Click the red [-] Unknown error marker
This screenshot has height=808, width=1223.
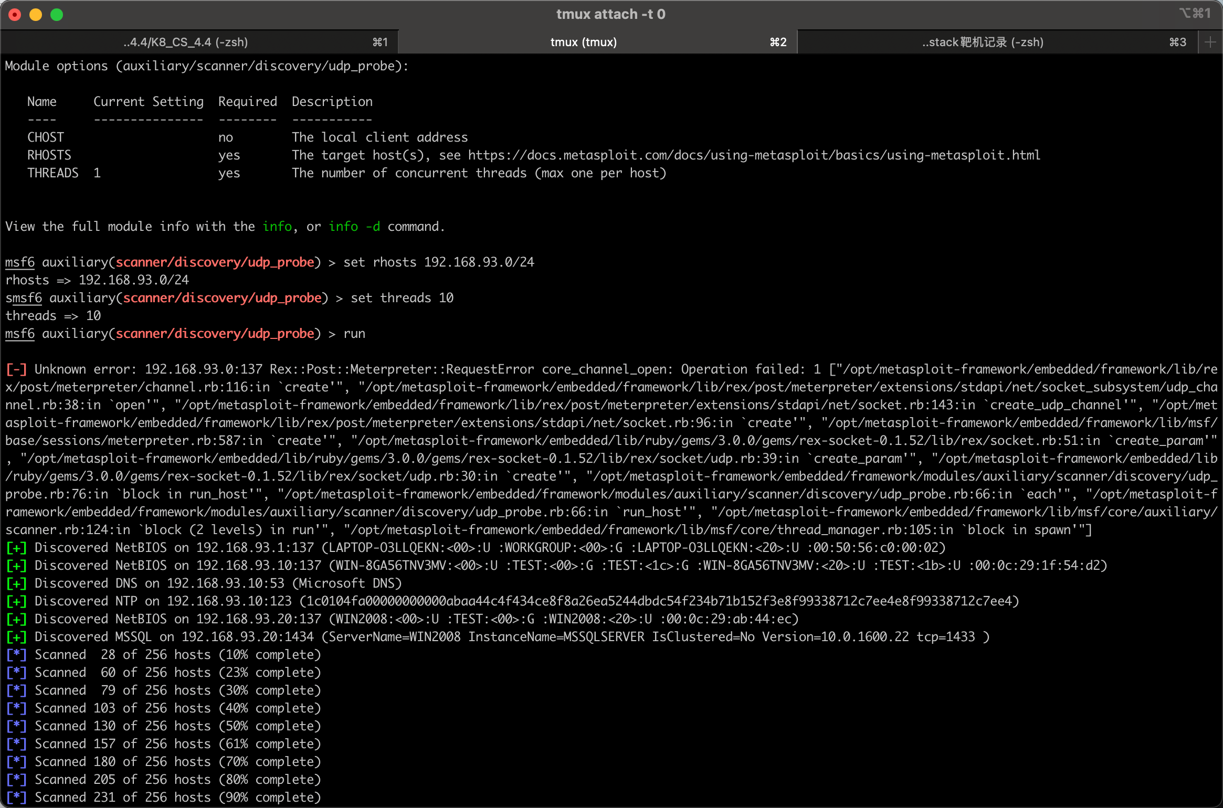click(16, 369)
